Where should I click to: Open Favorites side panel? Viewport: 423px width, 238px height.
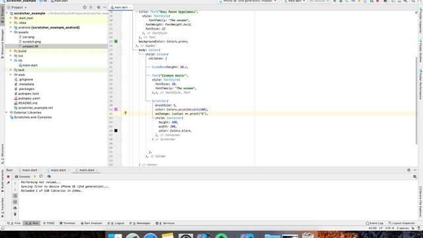pos(3,207)
